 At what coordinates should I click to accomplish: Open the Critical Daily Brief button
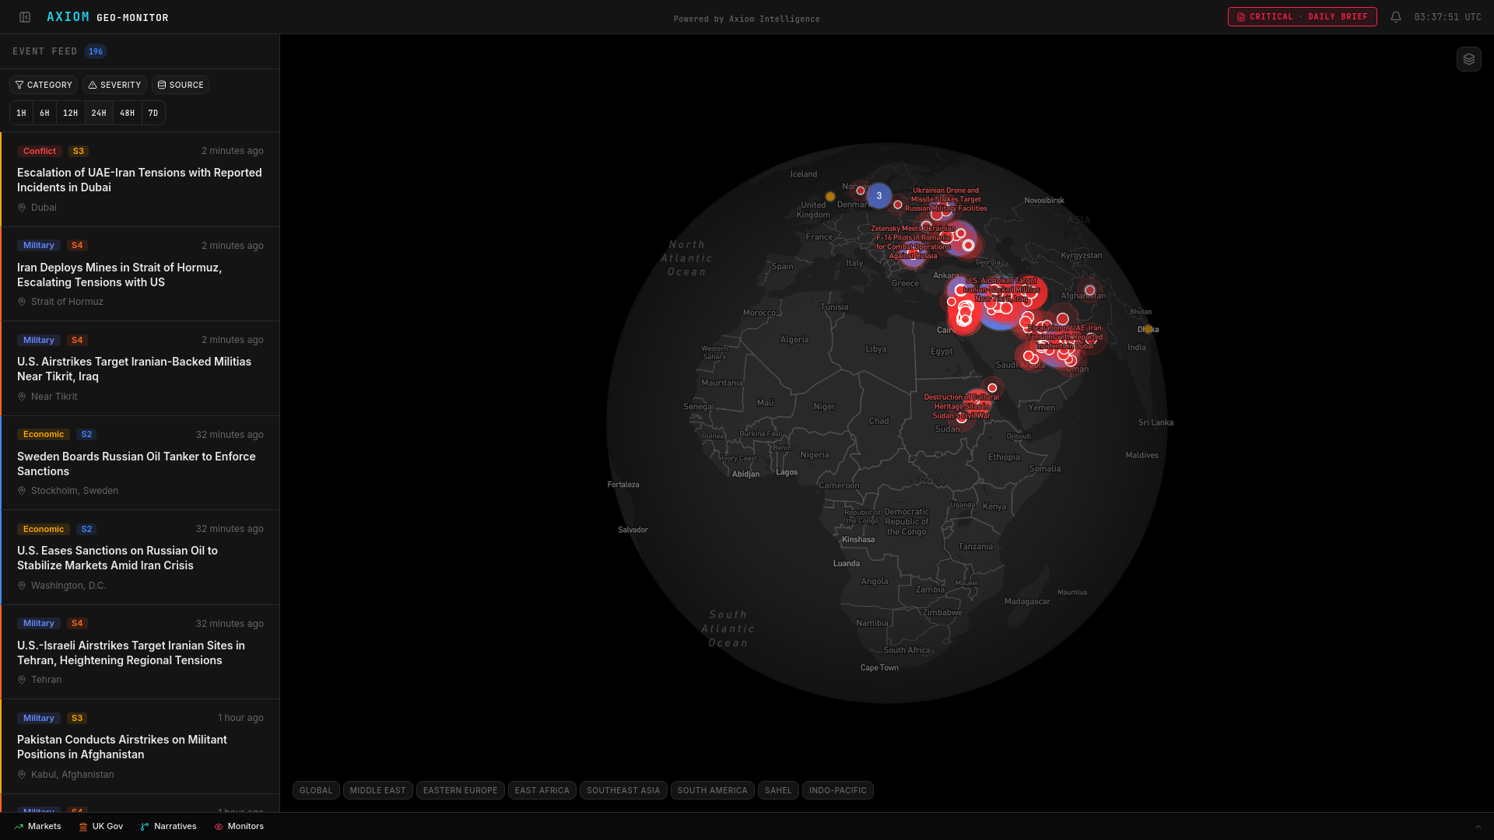pyautogui.click(x=1302, y=17)
